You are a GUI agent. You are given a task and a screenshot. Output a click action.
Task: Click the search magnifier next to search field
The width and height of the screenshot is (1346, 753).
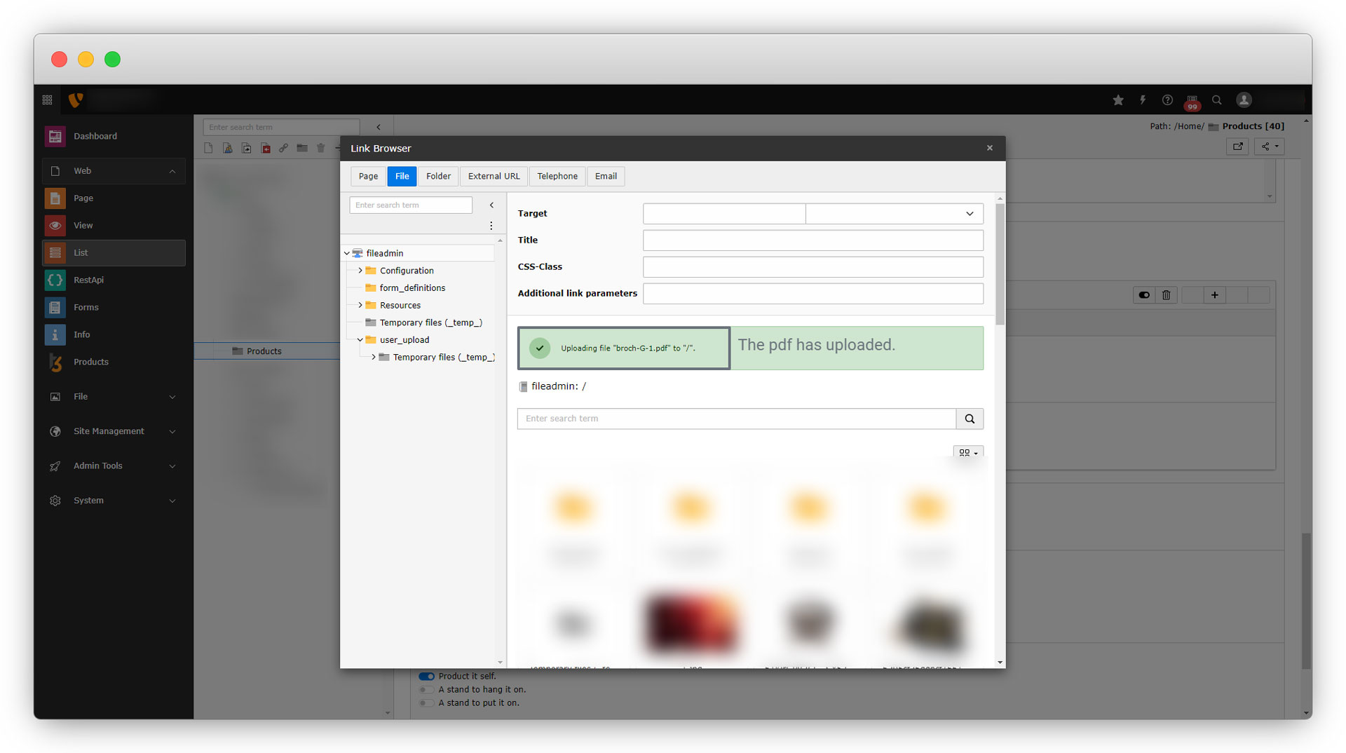(x=970, y=419)
